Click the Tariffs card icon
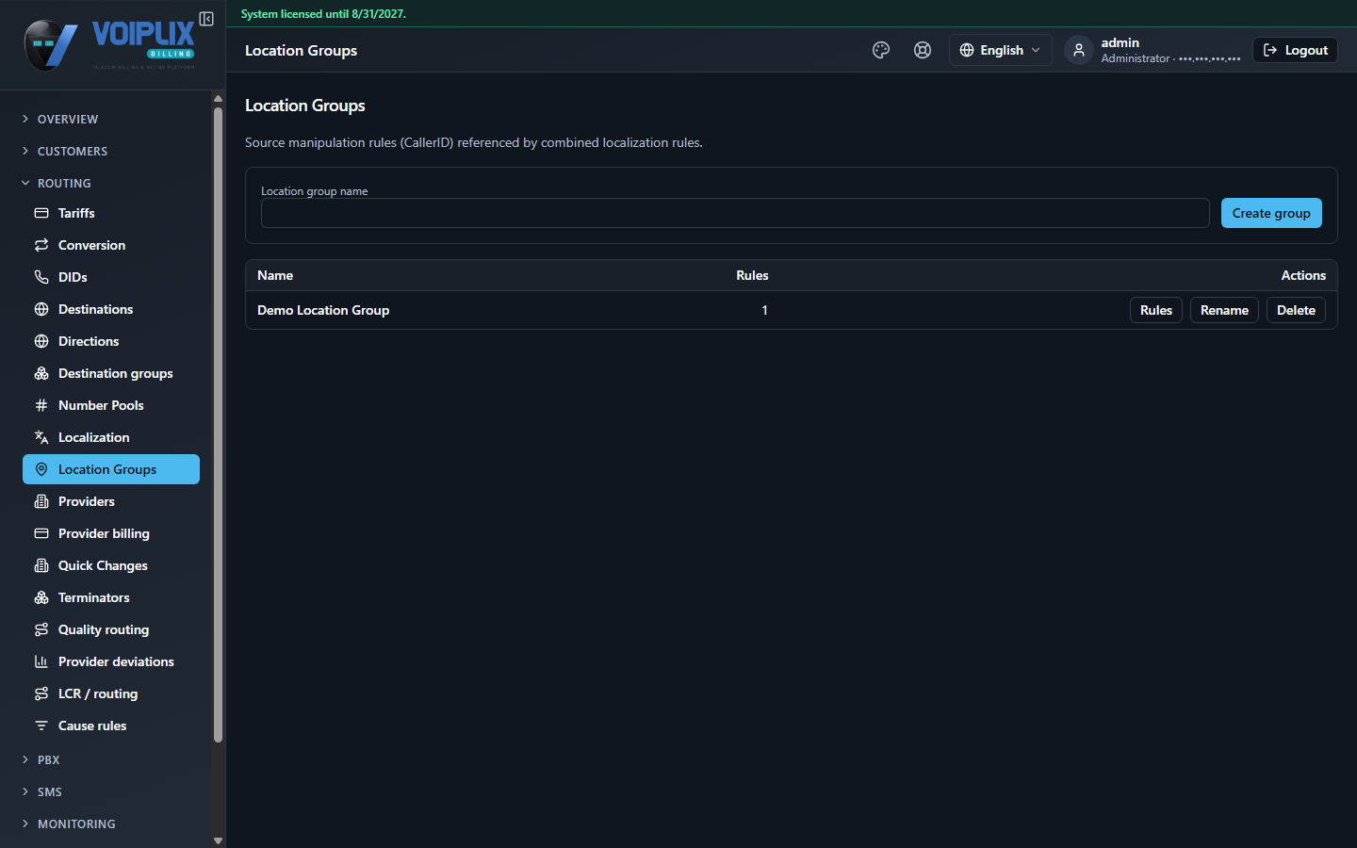The width and height of the screenshot is (1357, 848). [x=41, y=213]
